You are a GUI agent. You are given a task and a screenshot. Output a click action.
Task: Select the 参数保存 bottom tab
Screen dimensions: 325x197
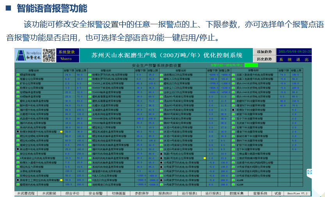142,193
